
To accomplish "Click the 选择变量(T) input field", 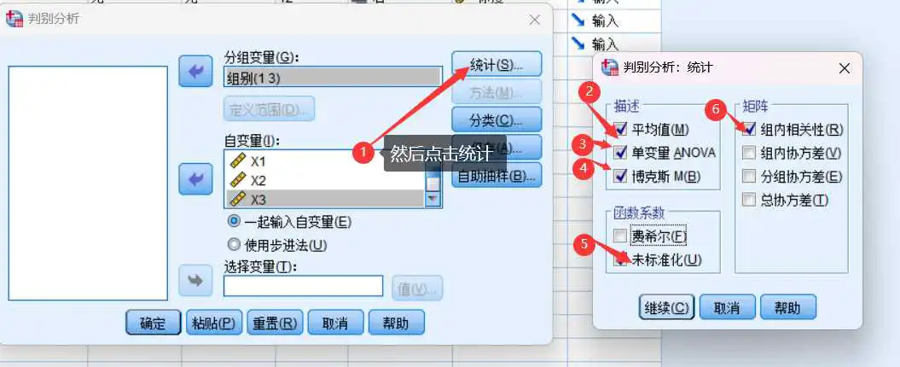I will 303,286.
